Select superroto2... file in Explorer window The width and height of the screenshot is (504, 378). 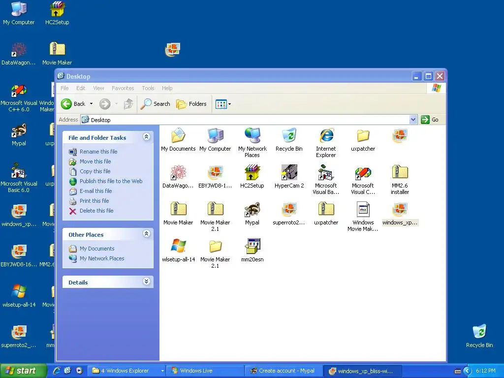[289, 214]
